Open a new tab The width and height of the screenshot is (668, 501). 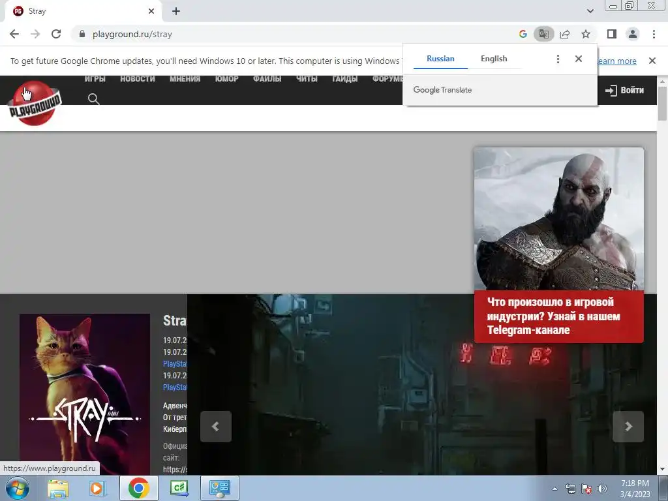(x=176, y=11)
